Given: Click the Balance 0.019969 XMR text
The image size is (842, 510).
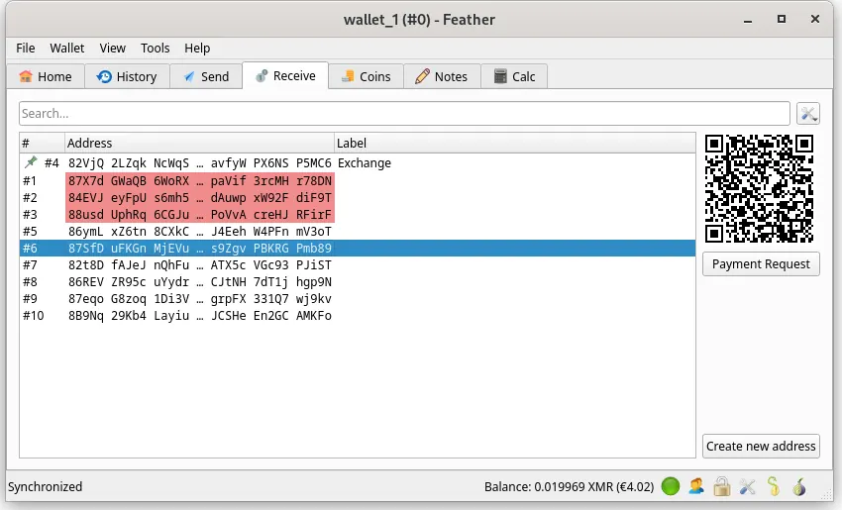Looking at the screenshot, I should [569, 486].
